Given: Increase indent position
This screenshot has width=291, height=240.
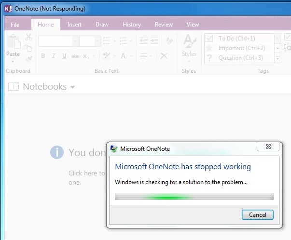Looking at the screenshot, I should coord(154,40).
